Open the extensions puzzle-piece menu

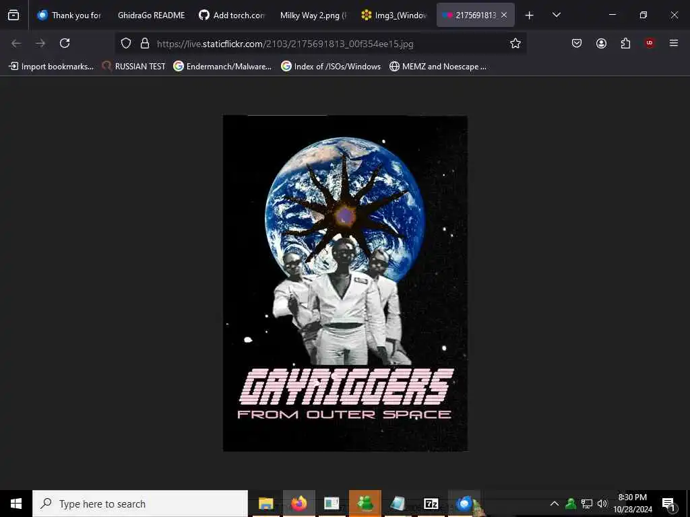coord(625,43)
